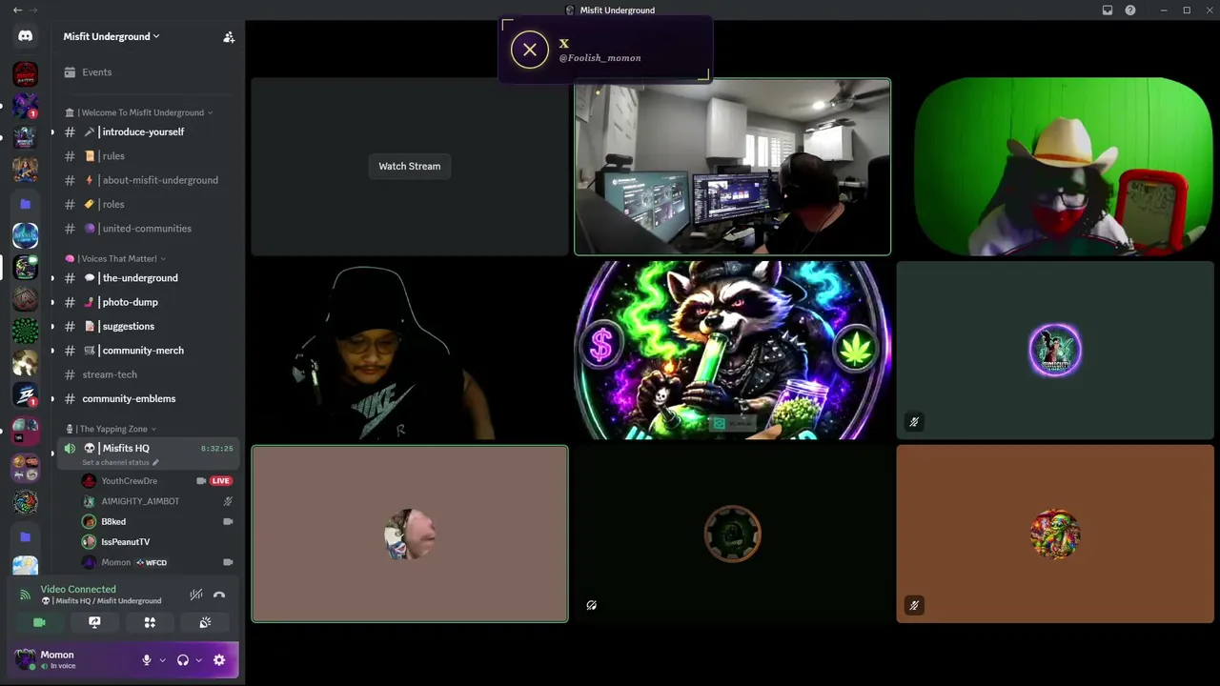
Task: Click the Watch Stream button
Action: pos(410,167)
